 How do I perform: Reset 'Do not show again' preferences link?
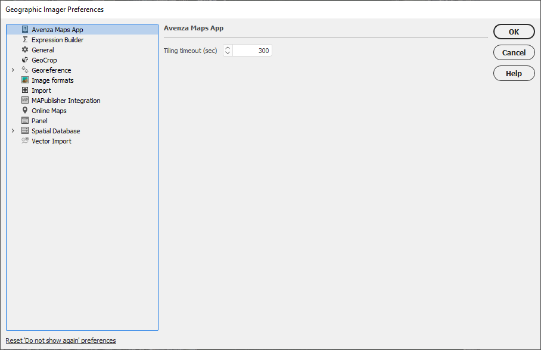coord(61,340)
